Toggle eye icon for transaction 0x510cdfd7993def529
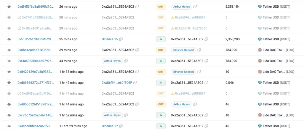 (x=9, y=39)
